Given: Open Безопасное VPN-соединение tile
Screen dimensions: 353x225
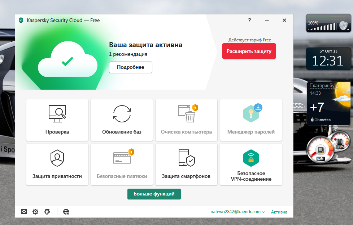Looking at the screenshot, I should 251,165.
